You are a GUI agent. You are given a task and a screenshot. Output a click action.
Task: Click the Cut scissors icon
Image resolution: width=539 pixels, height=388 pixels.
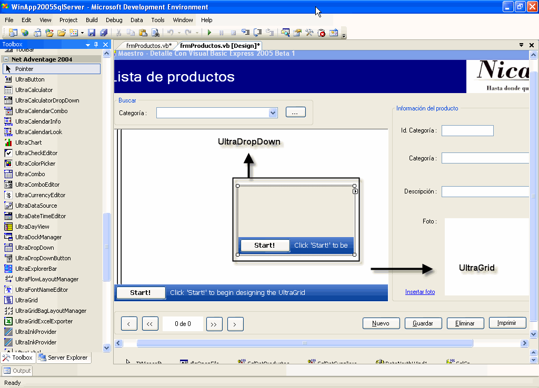click(118, 33)
